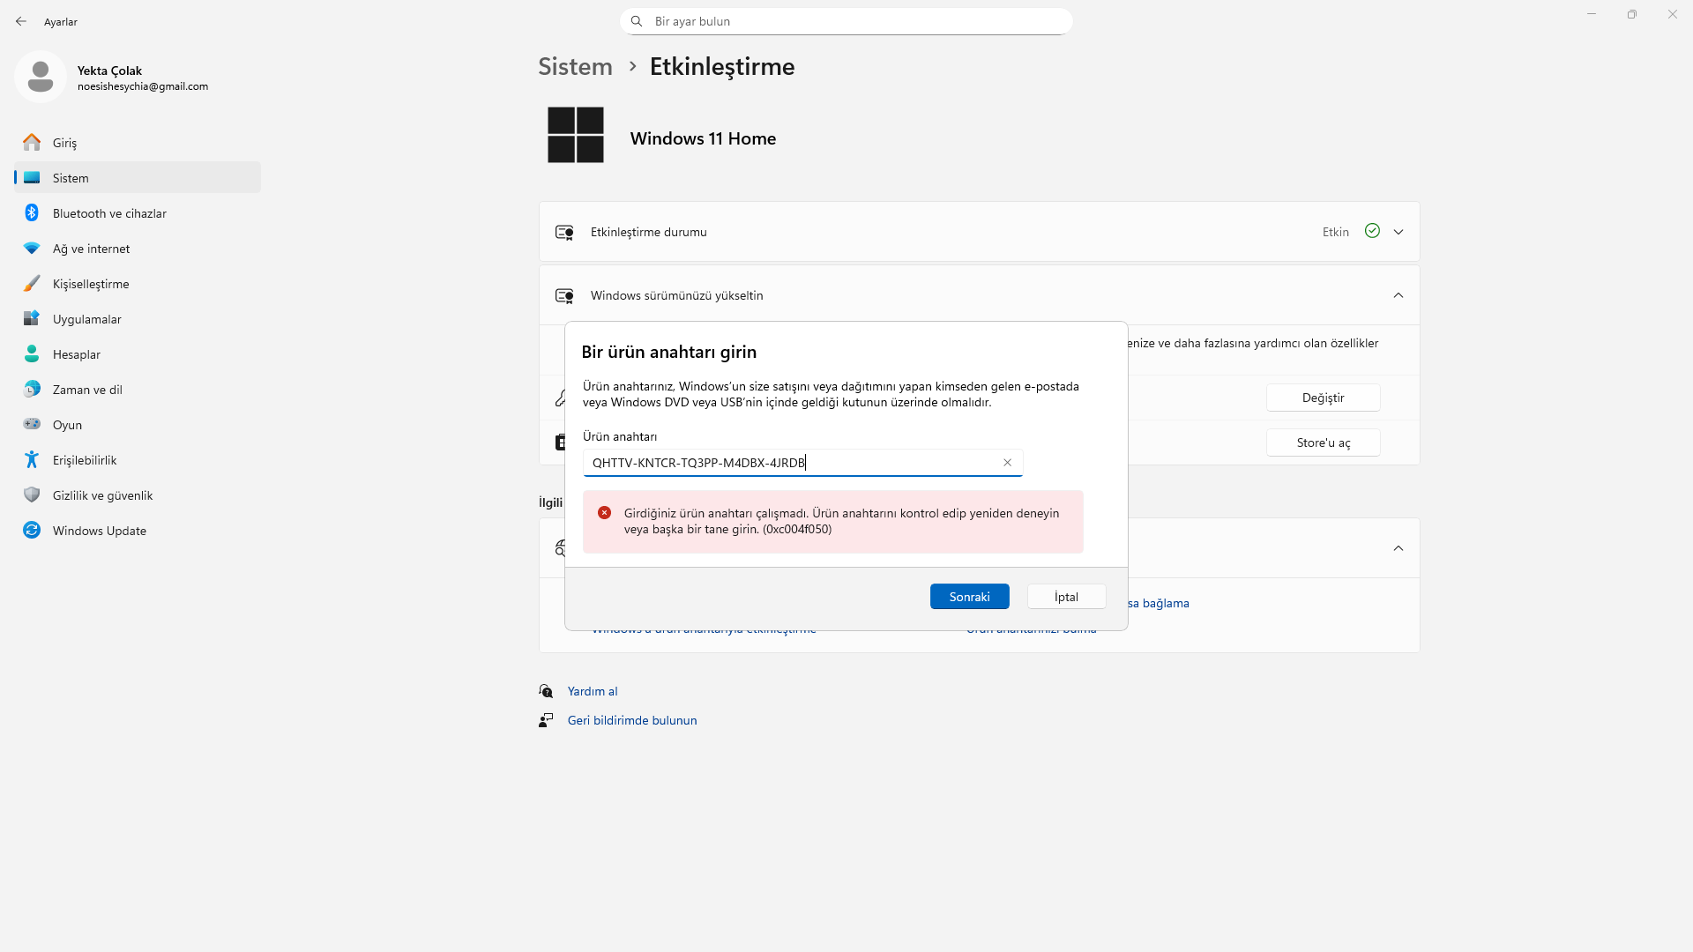Open Hesaplar in the sidebar
Screen dimensions: 1693x952
[138, 353]
